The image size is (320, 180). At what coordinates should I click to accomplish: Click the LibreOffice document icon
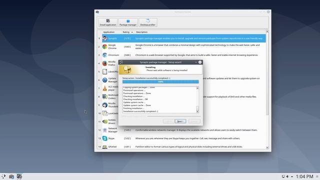105,71
